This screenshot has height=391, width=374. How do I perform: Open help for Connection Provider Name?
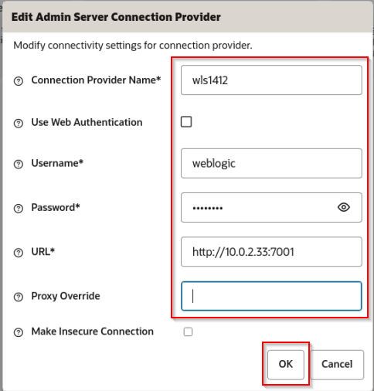(x=19, y=81)
